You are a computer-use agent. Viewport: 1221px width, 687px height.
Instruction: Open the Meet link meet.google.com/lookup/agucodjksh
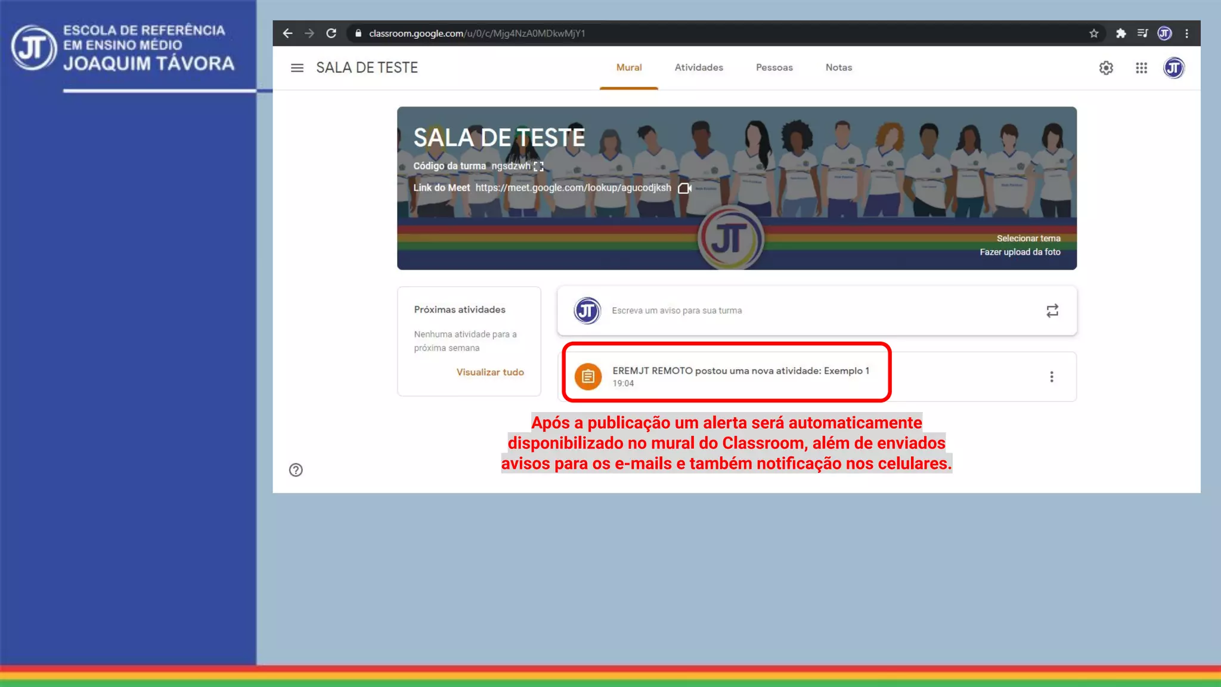click(573, 188)
